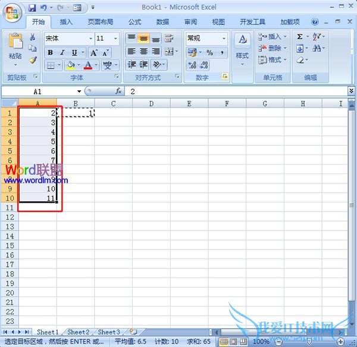Screen dimensions: 357x347
Task: Insert AutoSum with the sigma icon
Action: 300,37
